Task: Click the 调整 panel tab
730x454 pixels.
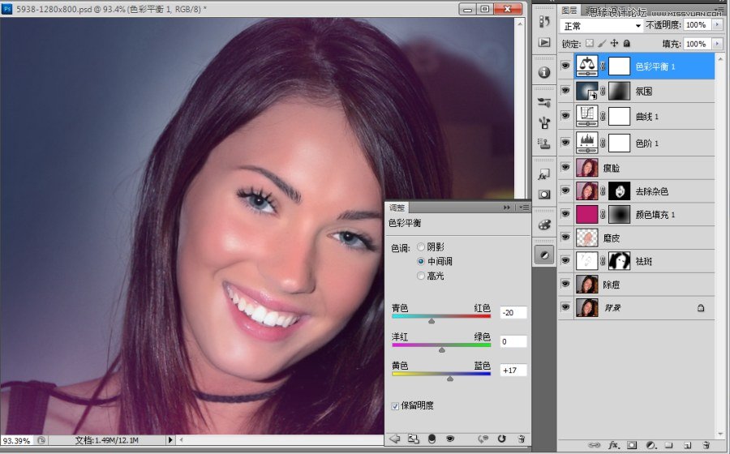Action: (397, 208)
